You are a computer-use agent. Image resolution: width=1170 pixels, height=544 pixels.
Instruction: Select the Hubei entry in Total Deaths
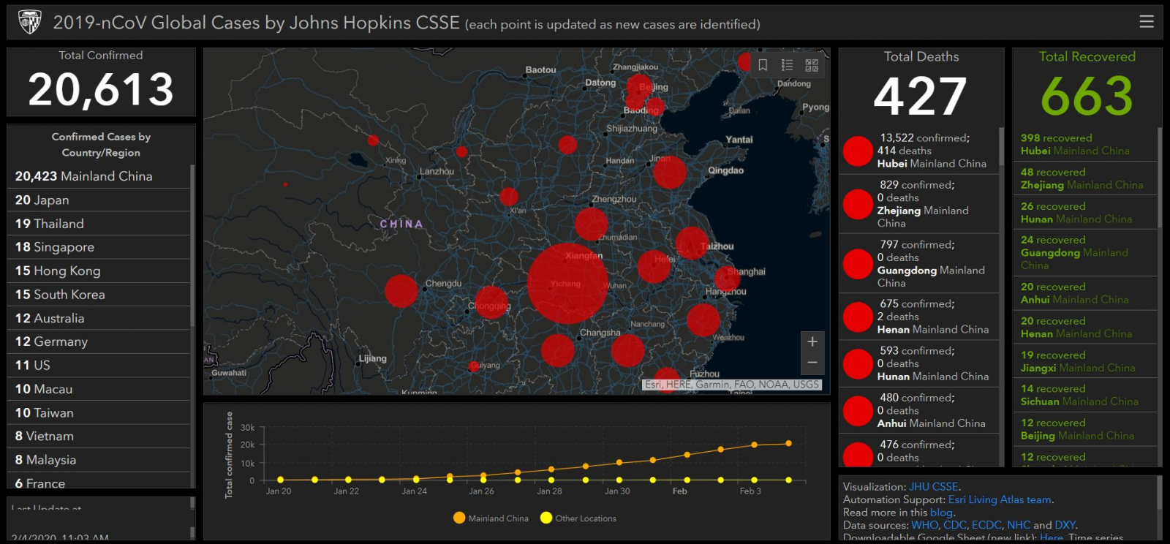[x=918, y=151]
